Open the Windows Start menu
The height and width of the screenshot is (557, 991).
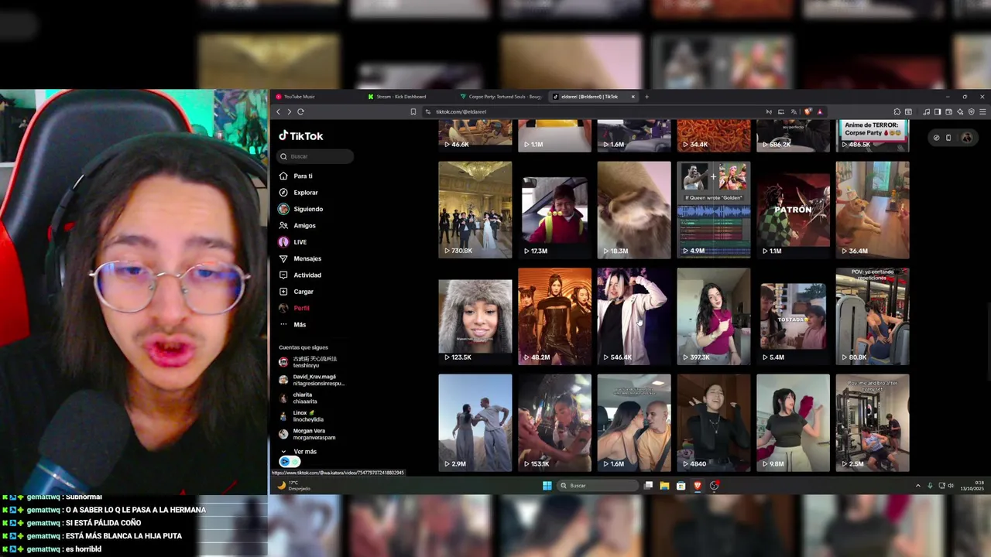[x=547, y=486]
